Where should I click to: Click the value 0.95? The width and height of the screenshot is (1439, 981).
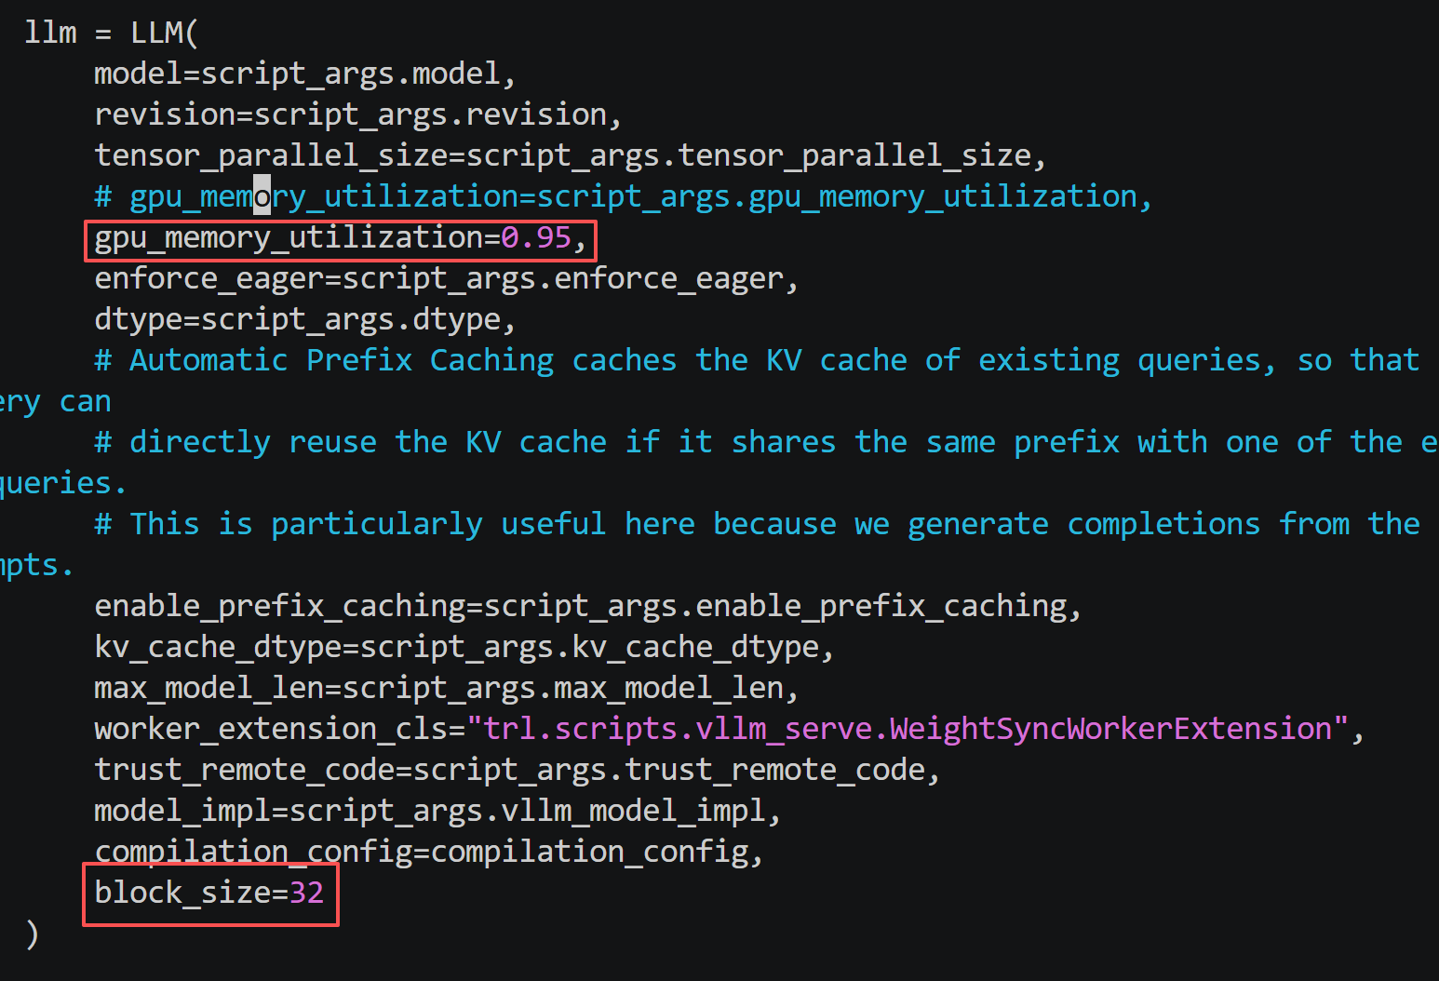[x=536, y=237]
